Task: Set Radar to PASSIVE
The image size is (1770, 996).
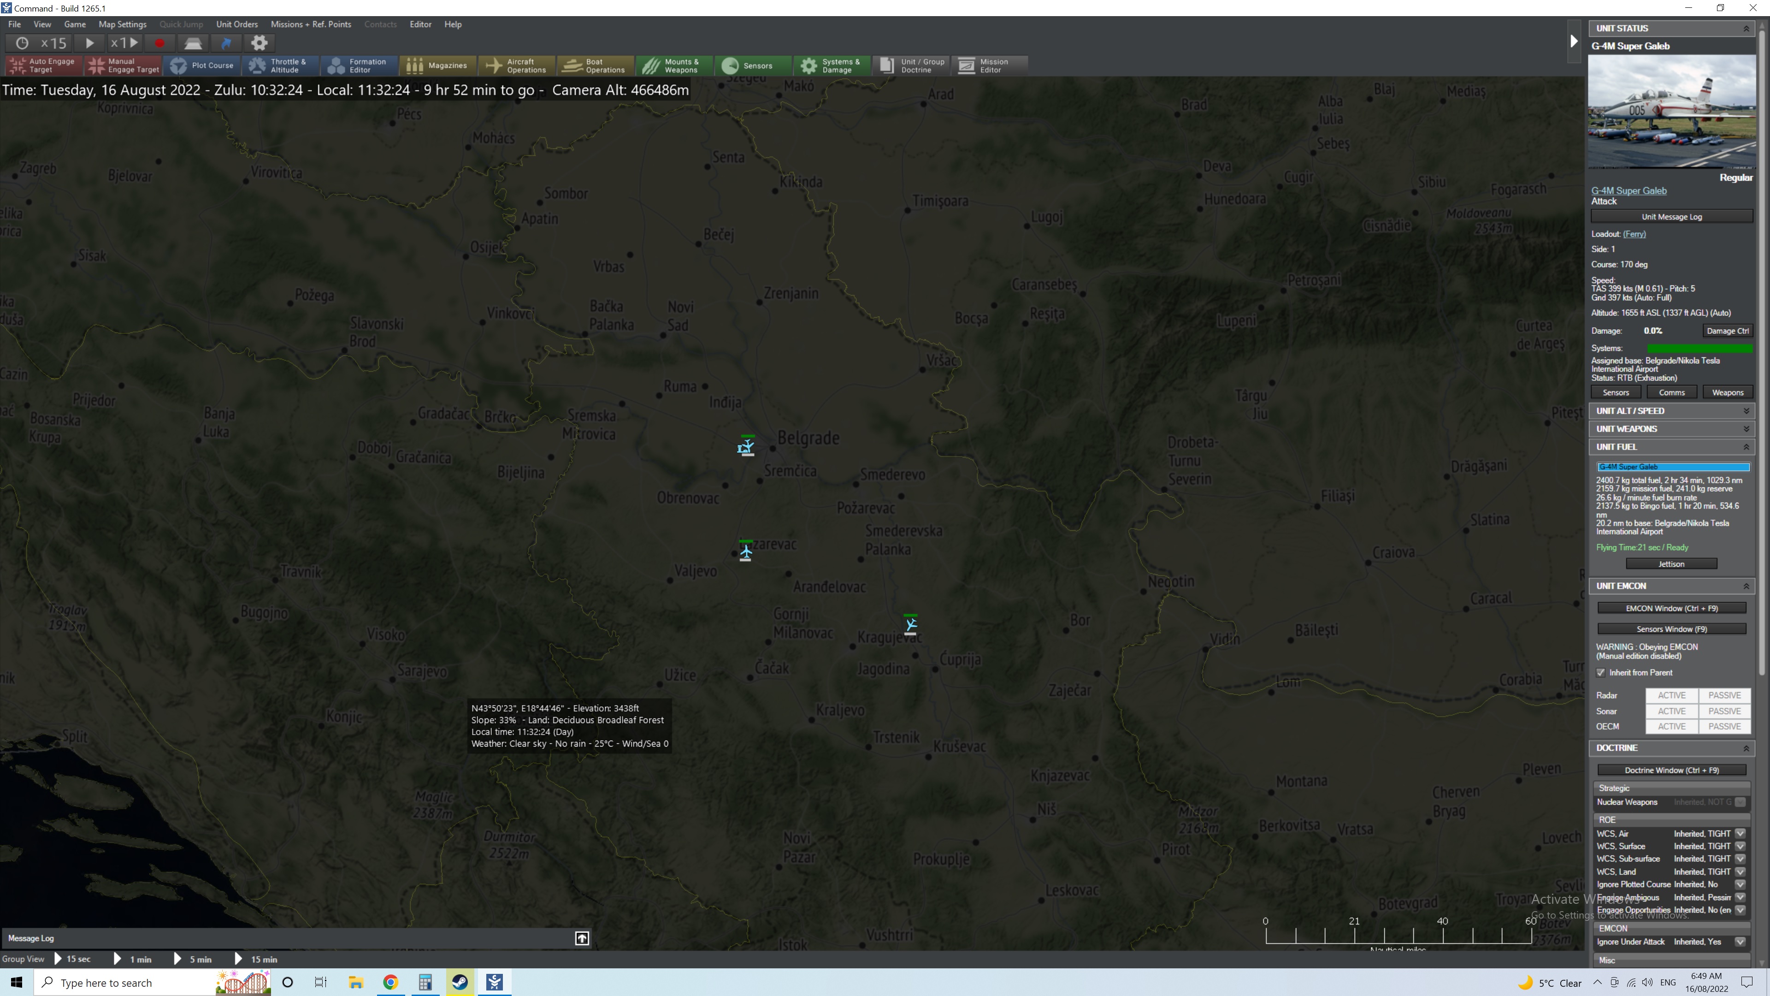Action: point(1724,696)
